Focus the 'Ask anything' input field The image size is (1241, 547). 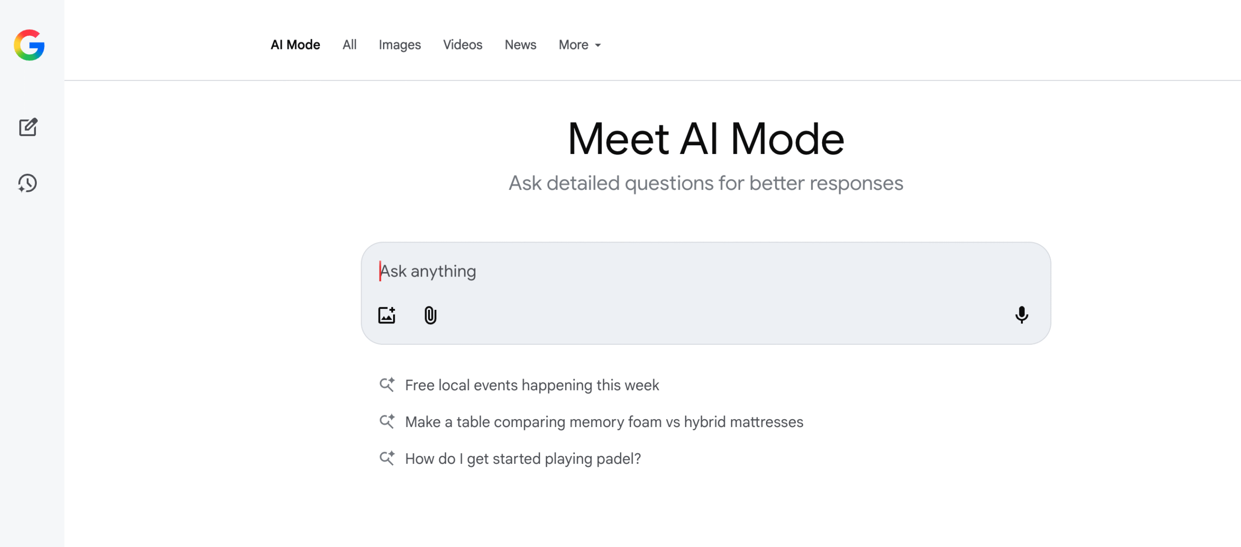click(x=679, y=272)
